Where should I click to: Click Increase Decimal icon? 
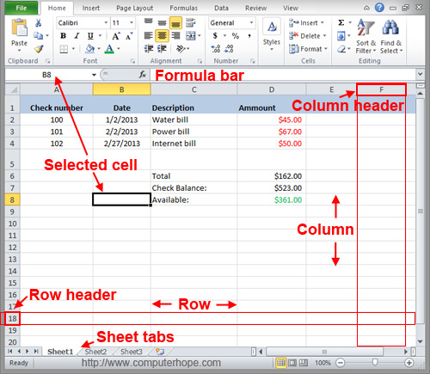click(x=215, y=49)
